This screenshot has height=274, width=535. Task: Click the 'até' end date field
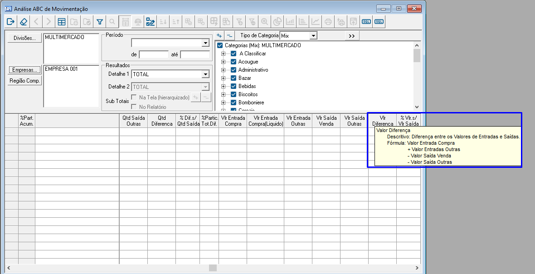tap(195, 54)
